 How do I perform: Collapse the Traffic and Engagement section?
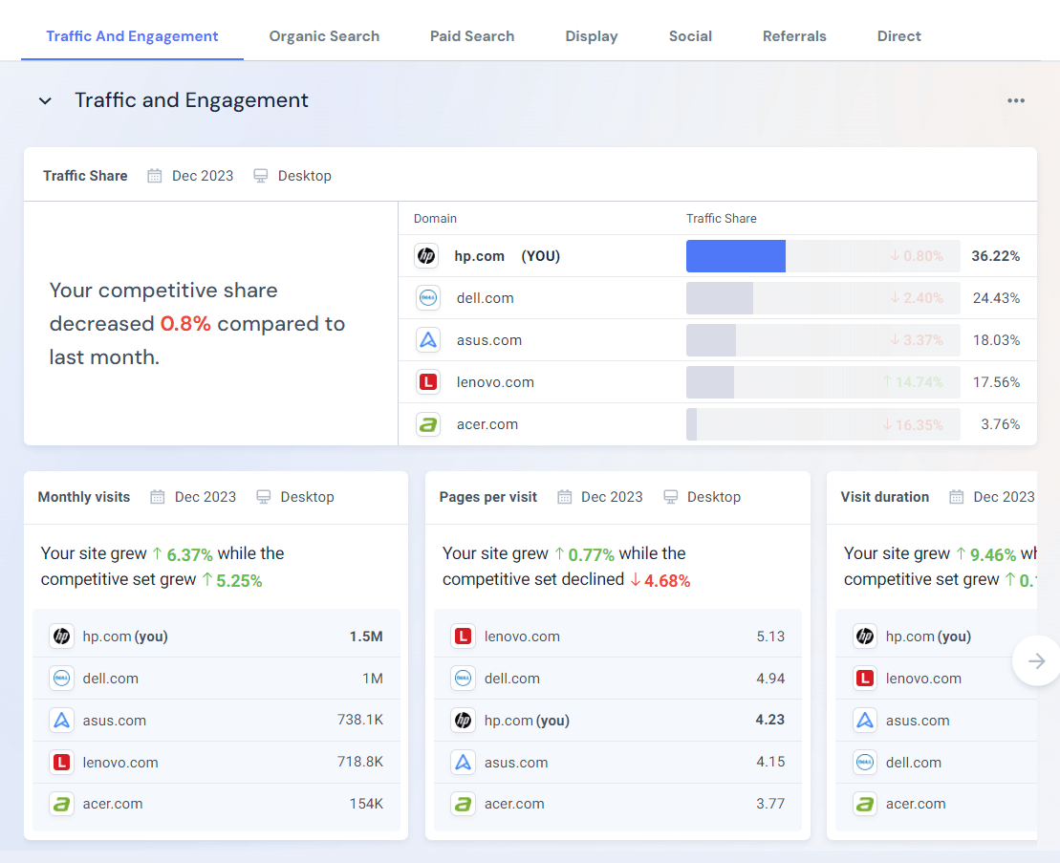(45, 101)
